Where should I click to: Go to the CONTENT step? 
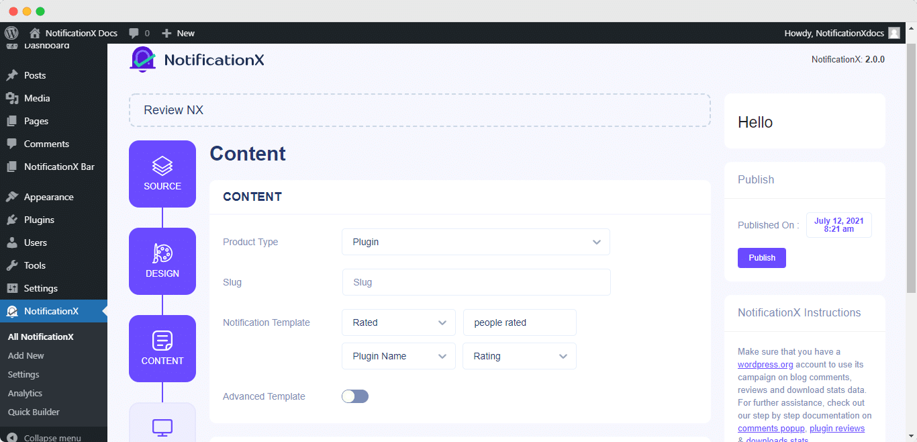pyautogui.click(x=162, y=349)
